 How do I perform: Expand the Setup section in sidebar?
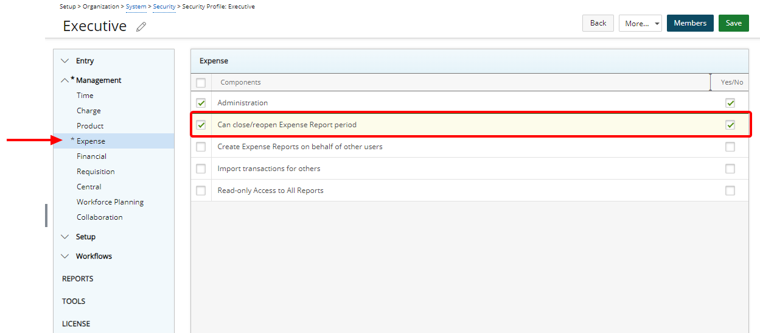point(65,237)
